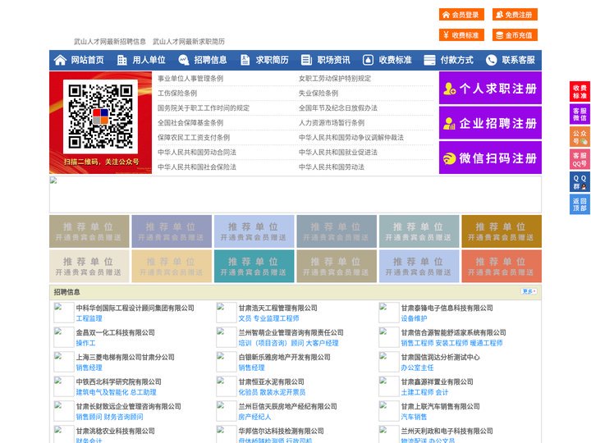Open 中华人民共和国劳动合同法 link
The height and width of the screenshot is (443, 591).
tap(197, 153)
